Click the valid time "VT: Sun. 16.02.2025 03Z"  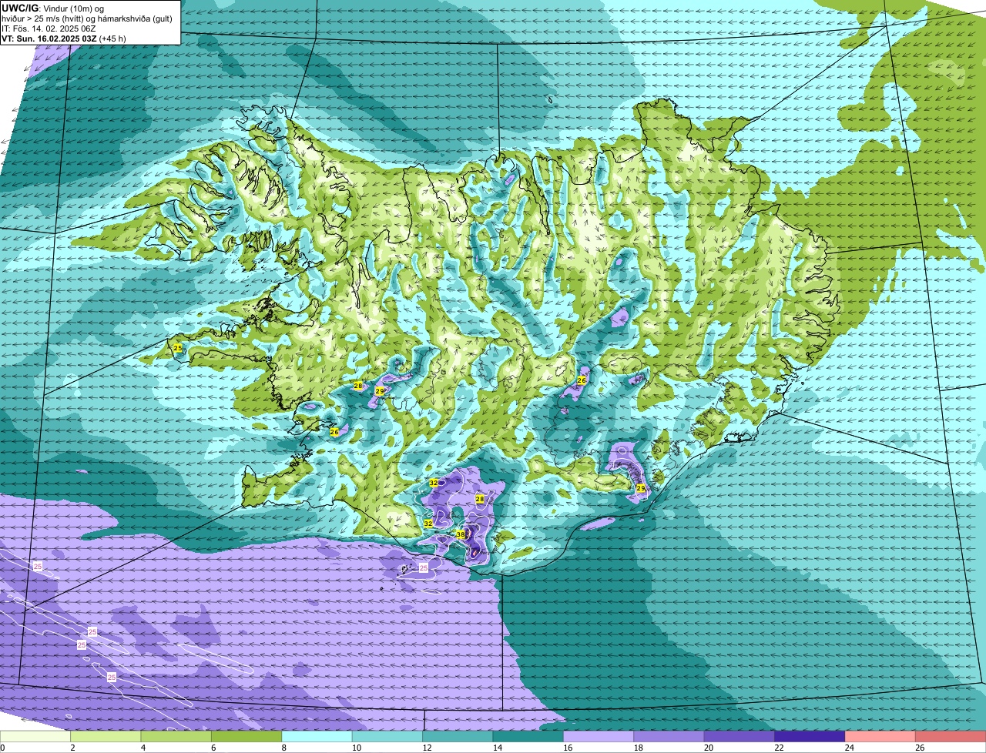[x=49, y=38]
